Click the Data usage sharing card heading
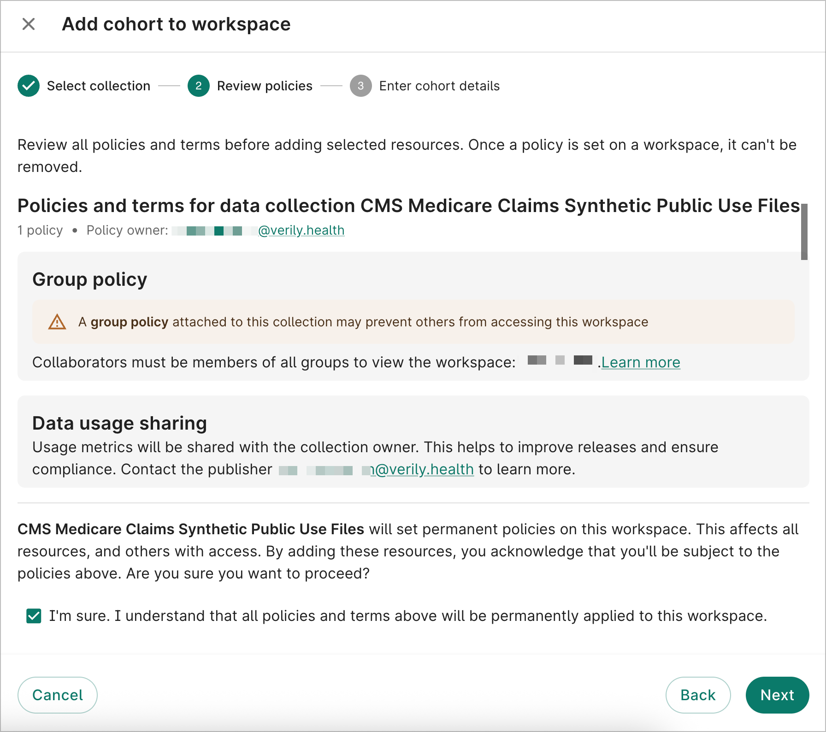The width and height of the screenshot is (826, 732). pos(119,423)
